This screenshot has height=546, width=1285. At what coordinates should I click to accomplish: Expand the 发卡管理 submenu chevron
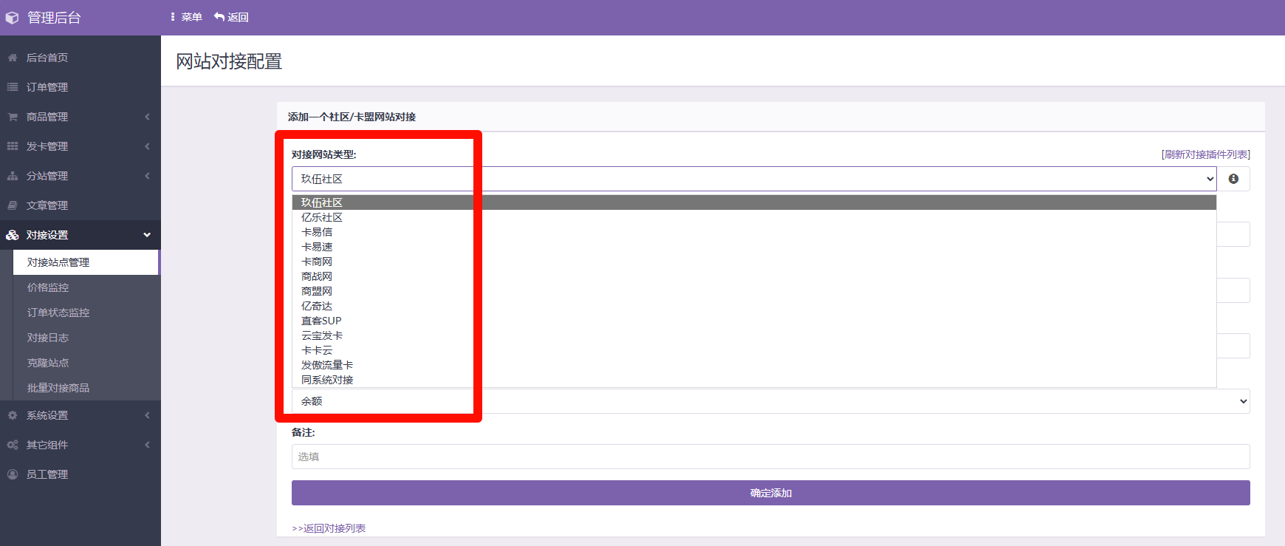[x=147, y=146]
